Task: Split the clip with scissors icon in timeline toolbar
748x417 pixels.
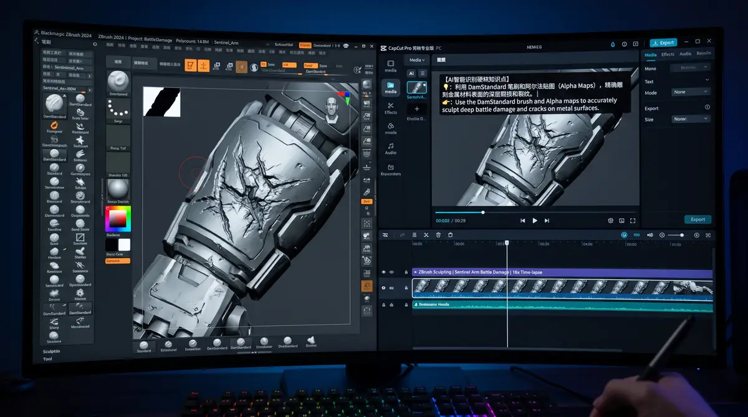Action: pyautogui.click(x=426, y=235)
